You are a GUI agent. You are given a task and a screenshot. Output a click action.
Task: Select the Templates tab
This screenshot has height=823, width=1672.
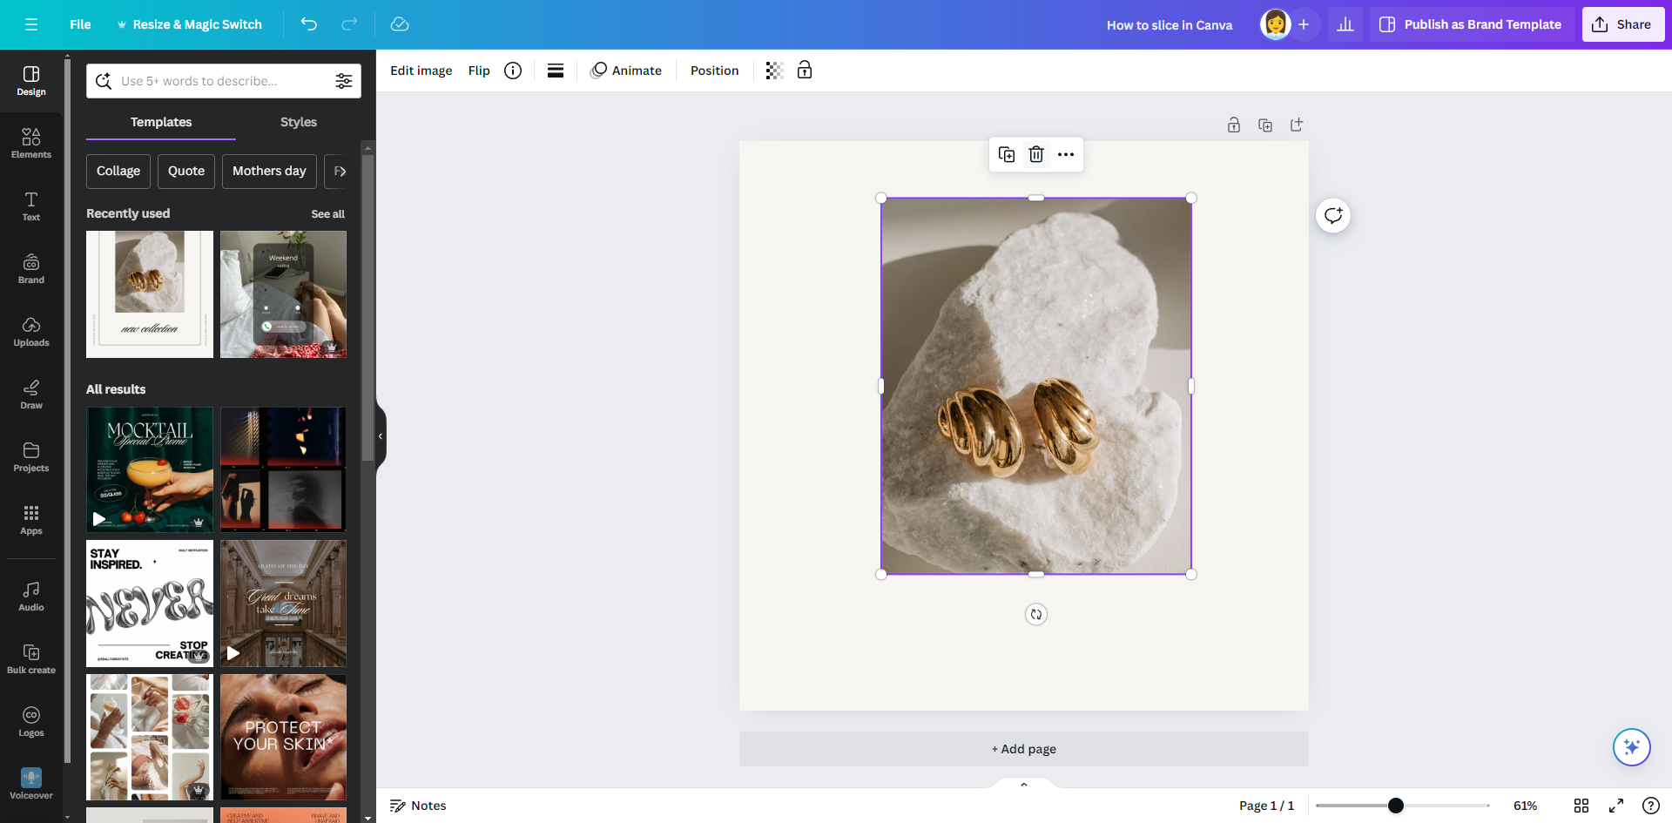coord(161,122)
